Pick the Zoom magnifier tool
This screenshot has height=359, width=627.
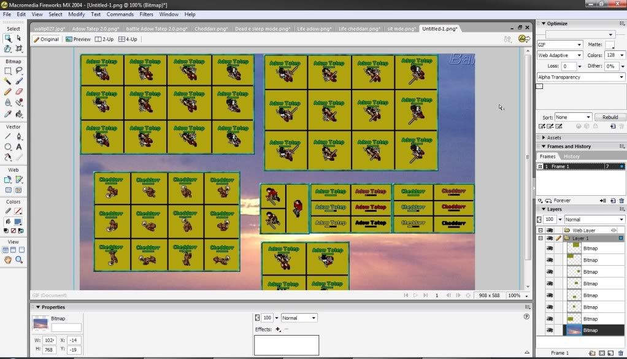pyautogui.click(x=19, y=260)
